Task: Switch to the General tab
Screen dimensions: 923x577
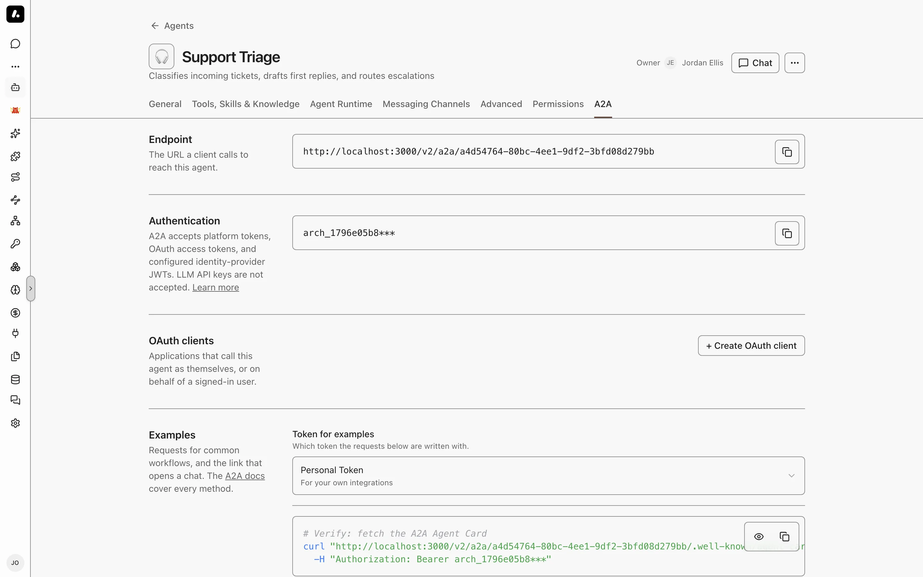Action: [165, 104]
